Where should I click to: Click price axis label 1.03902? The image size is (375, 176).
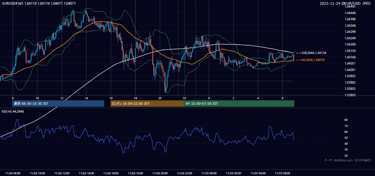(350, 82)
